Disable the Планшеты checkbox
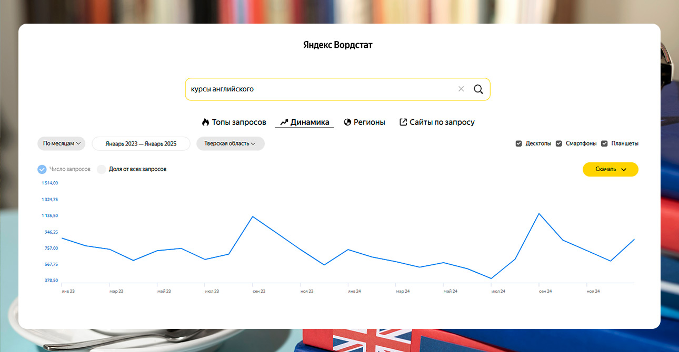 click(x=604, y=143)
